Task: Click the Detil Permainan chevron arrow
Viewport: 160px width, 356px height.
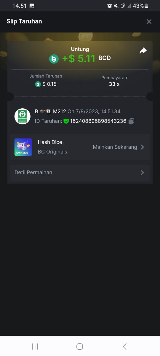Action: coord(143,173)
